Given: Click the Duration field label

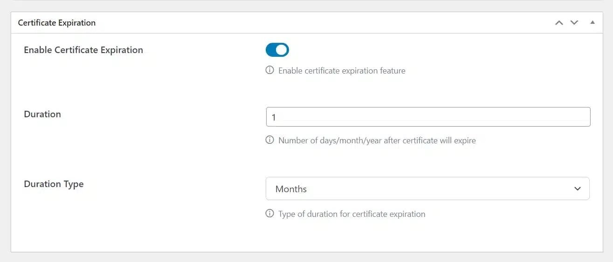Looking at the screenshot, I should [42, 114].
